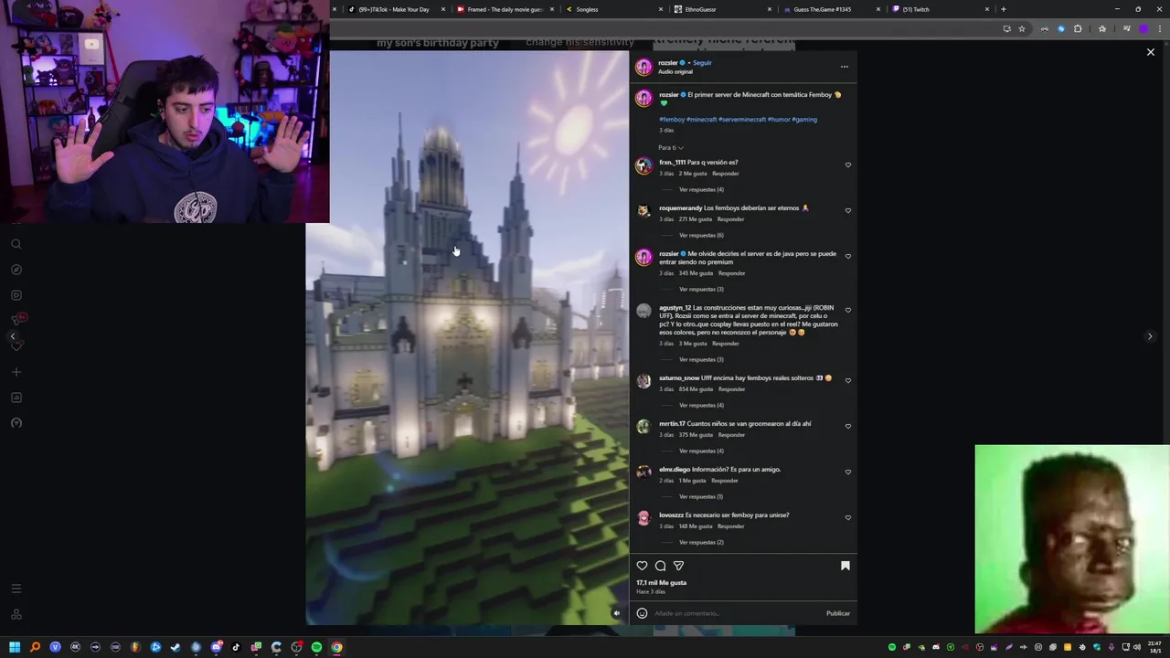
Task: Like the comment by frxn._1111
Action: [x=848, y=165]
